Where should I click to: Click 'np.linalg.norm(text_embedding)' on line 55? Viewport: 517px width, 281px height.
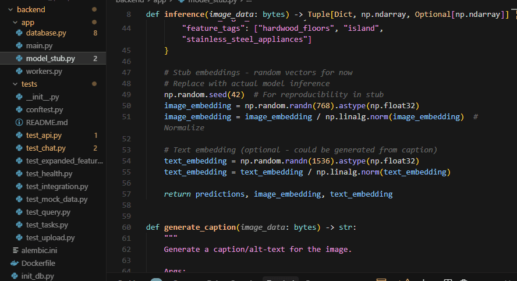click(384, 172)
